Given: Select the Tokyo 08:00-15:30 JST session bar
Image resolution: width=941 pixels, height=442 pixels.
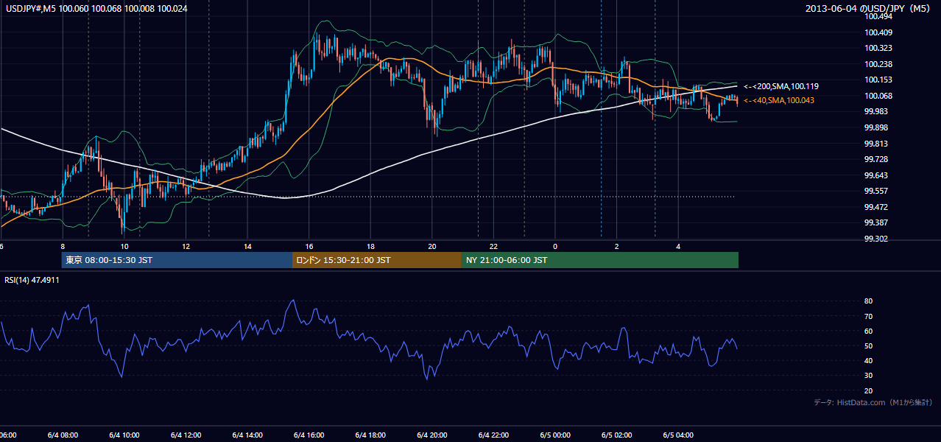Looking at the screenshot, I should (x=177, y=260).
